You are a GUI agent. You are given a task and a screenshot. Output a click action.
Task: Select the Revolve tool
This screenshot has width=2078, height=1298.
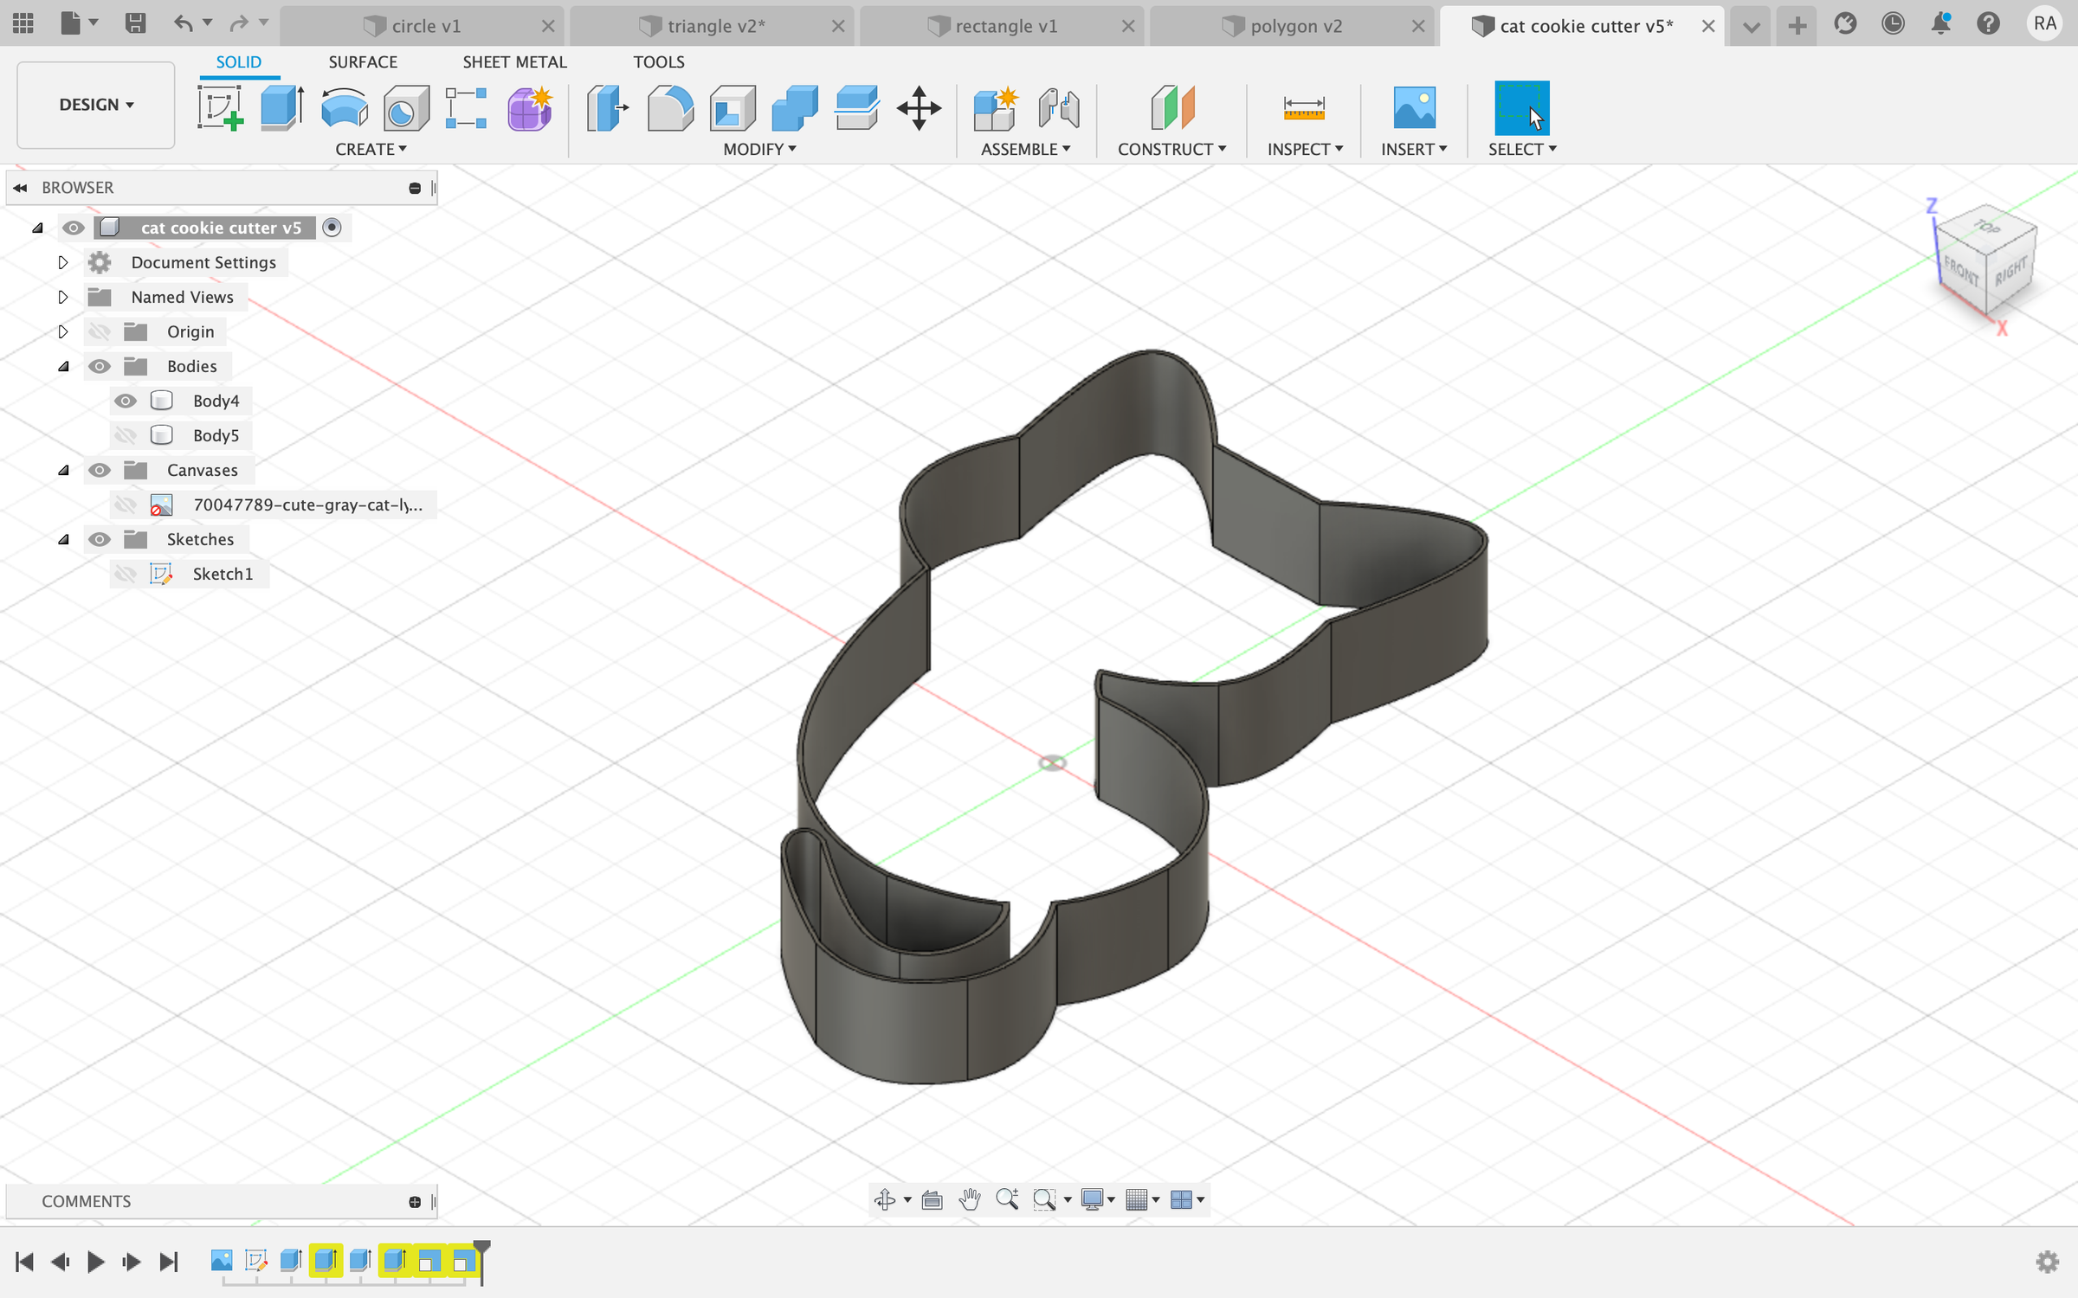click(x=344, y=108)
